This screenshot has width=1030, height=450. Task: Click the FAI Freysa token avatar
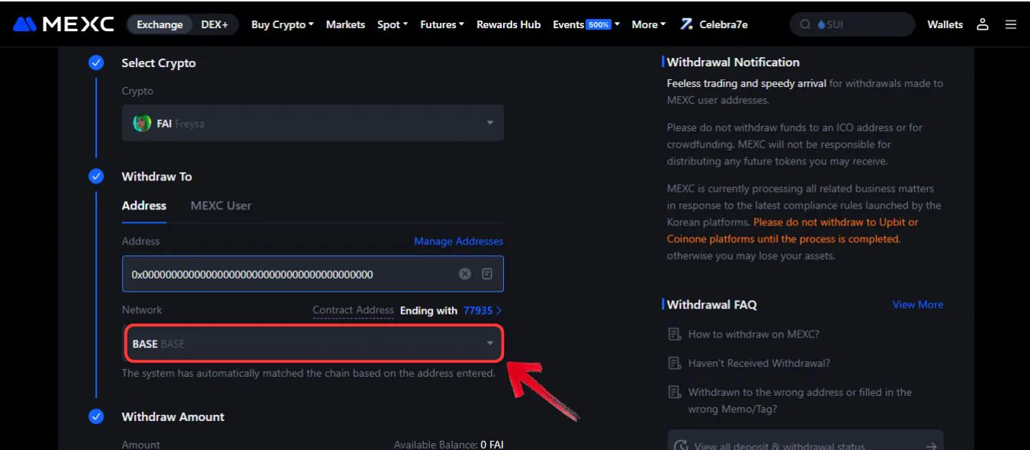tap(142, 123)
